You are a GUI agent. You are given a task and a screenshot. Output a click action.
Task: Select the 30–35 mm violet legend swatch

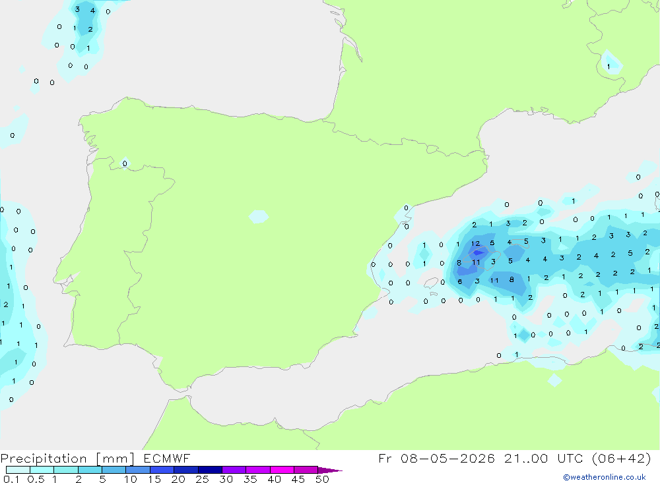(234, 470)
